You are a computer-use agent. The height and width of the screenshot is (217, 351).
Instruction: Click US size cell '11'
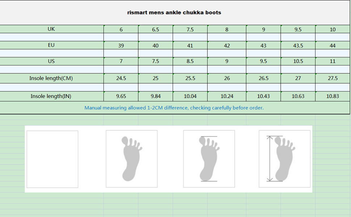333,61
